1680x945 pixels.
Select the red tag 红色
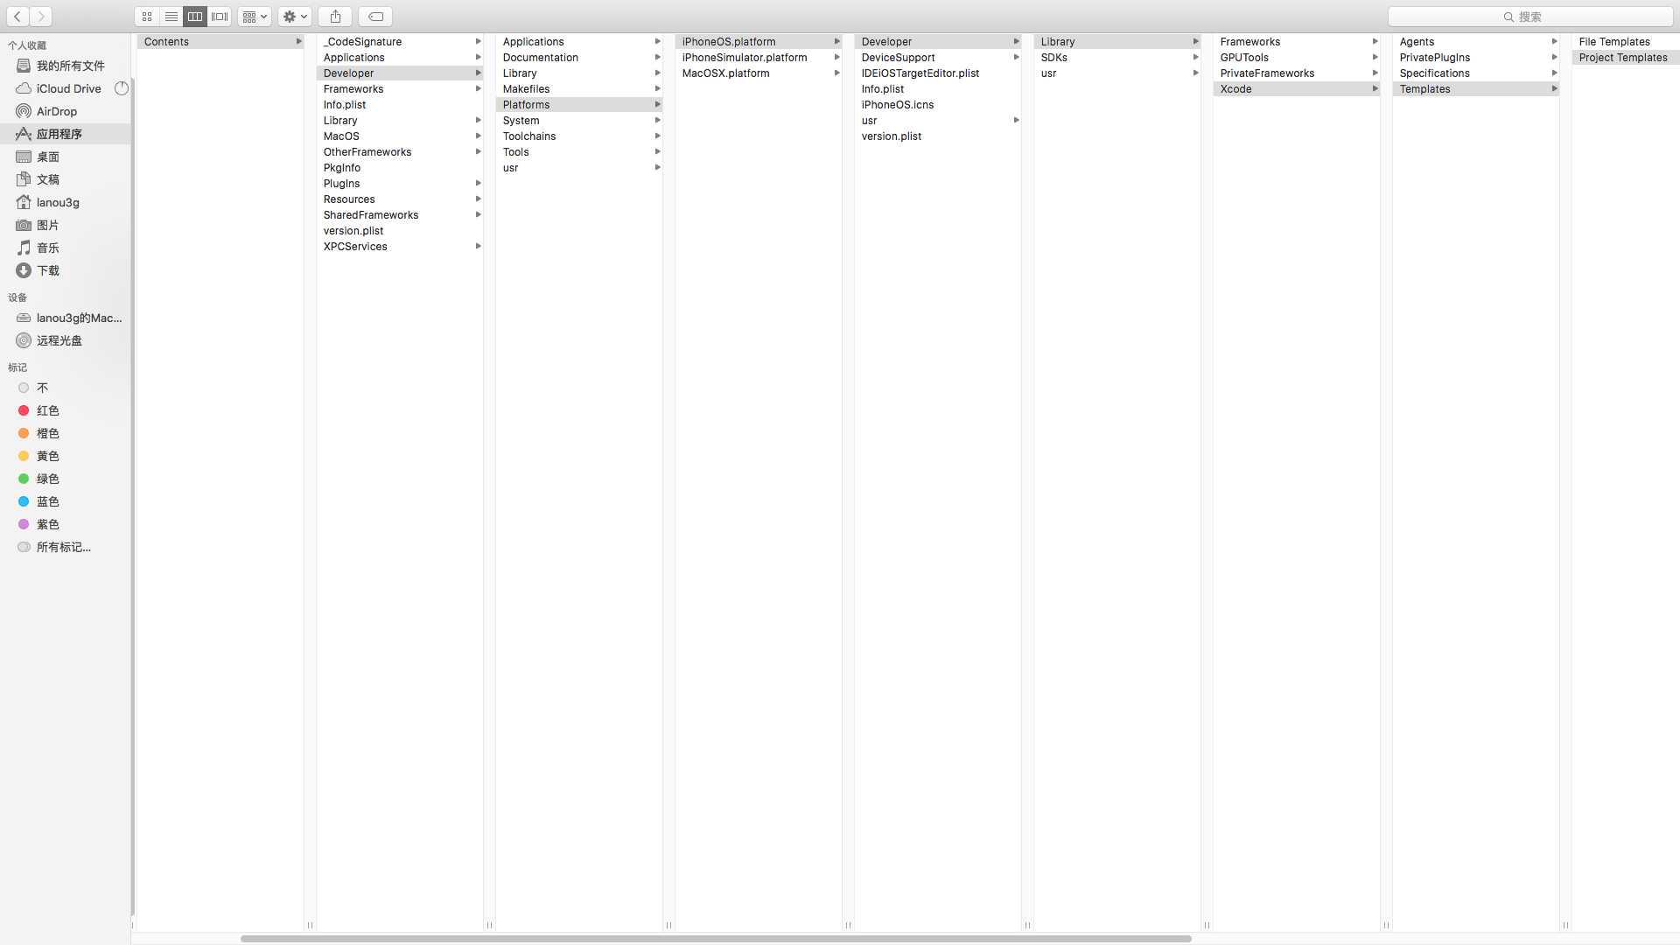coord(47,410)
